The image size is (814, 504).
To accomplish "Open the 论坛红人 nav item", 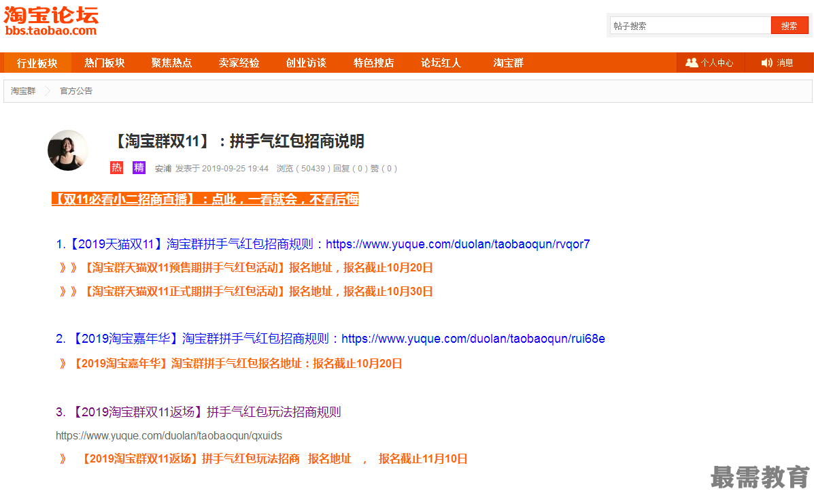I will (441, 63).
